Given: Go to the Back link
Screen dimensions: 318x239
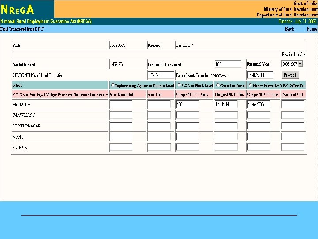Looking at the screenshot, I should click(x=289, y=29).
